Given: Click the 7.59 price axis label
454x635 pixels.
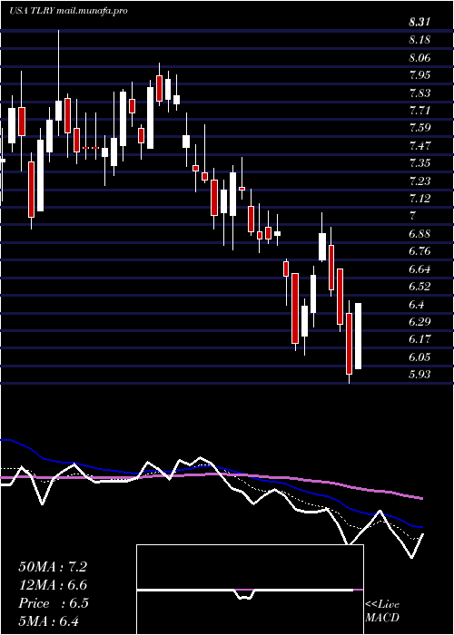Looking at the screenshot, I should click(x=419, y=128).
